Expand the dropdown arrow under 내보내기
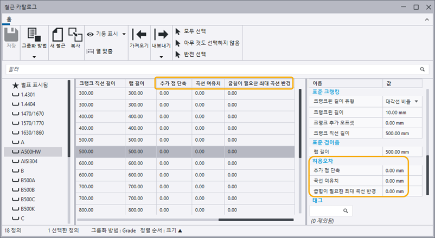This screenshot has height=238, width=435. coord(162,57)
